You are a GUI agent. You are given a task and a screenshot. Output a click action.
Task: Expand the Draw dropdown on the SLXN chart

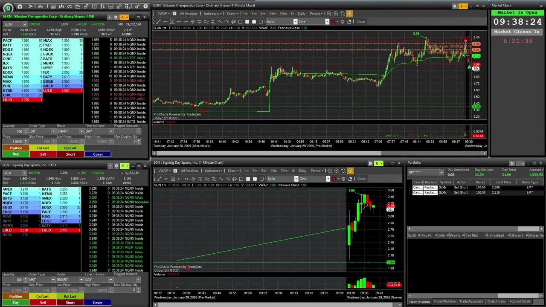(232, 14)
